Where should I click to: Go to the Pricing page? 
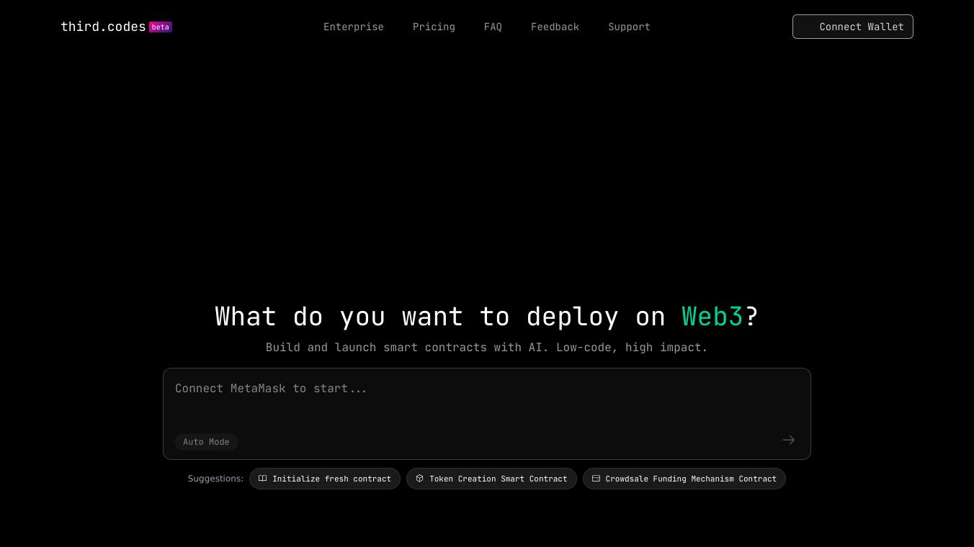(434, 27)
